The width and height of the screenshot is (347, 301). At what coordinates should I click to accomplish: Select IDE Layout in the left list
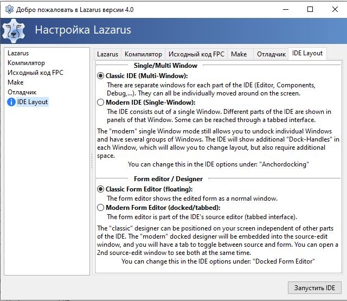point(33,102)
